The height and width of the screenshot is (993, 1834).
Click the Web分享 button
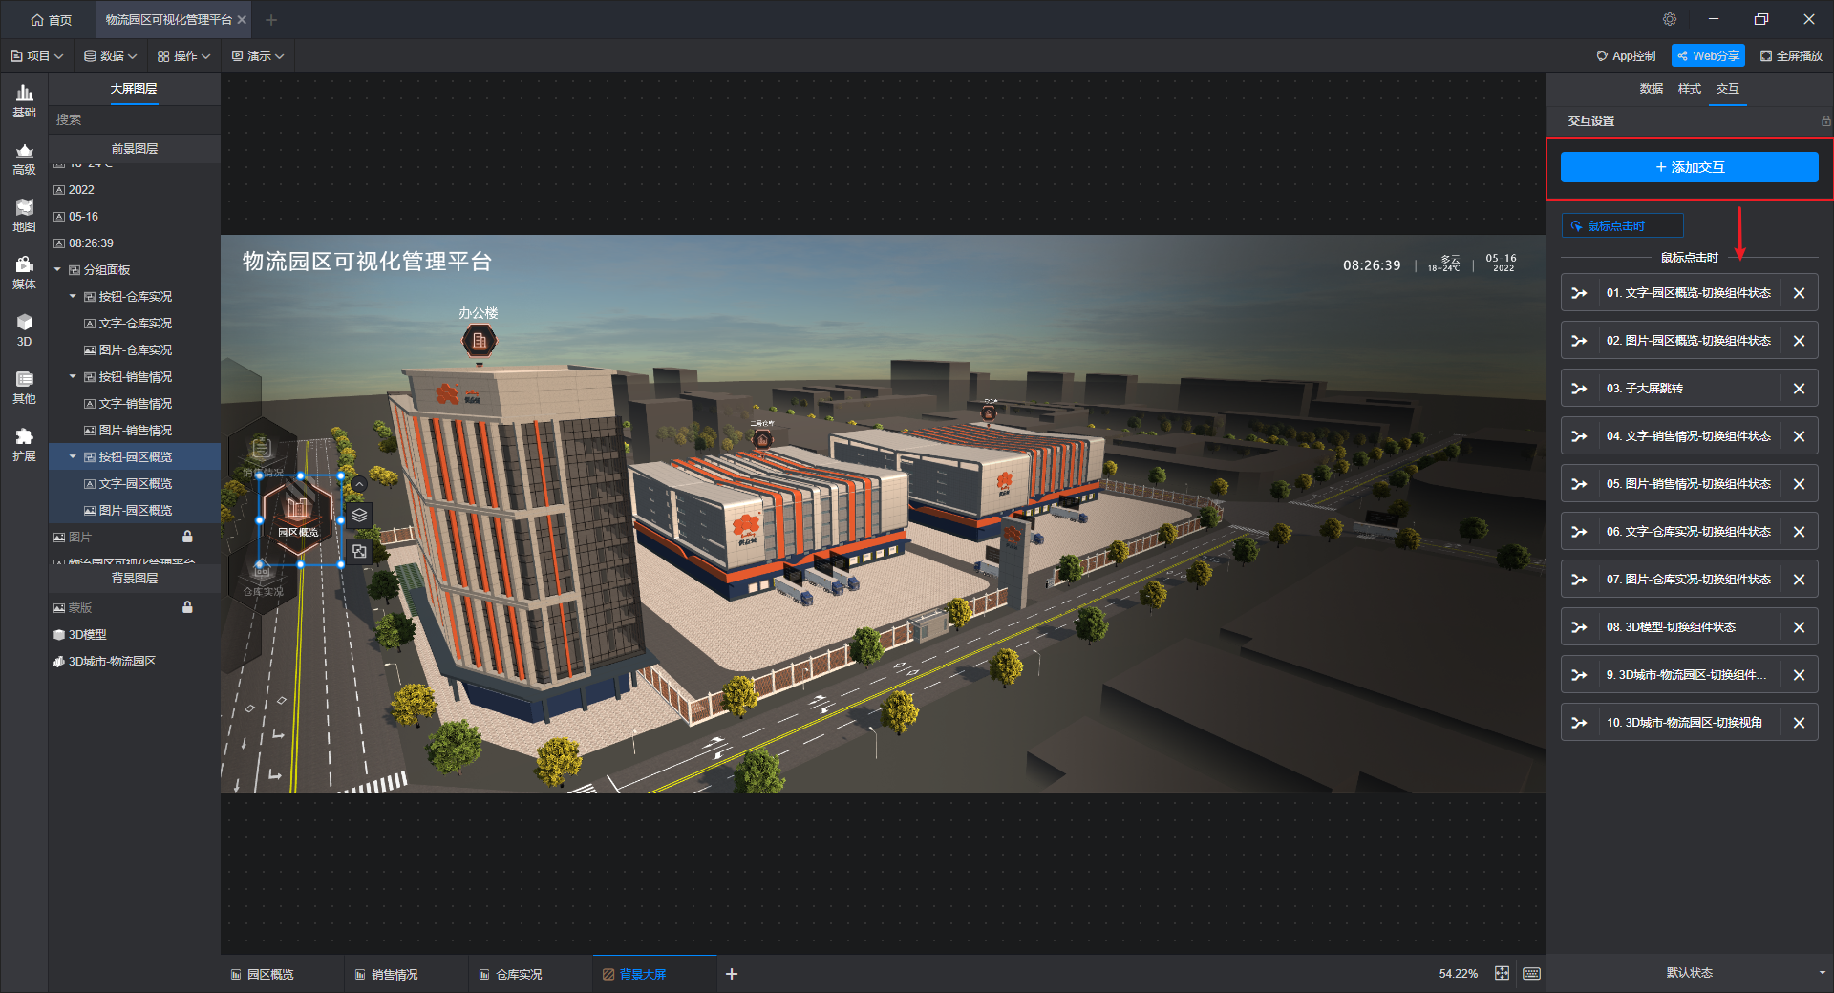[x=1708, y=56]
